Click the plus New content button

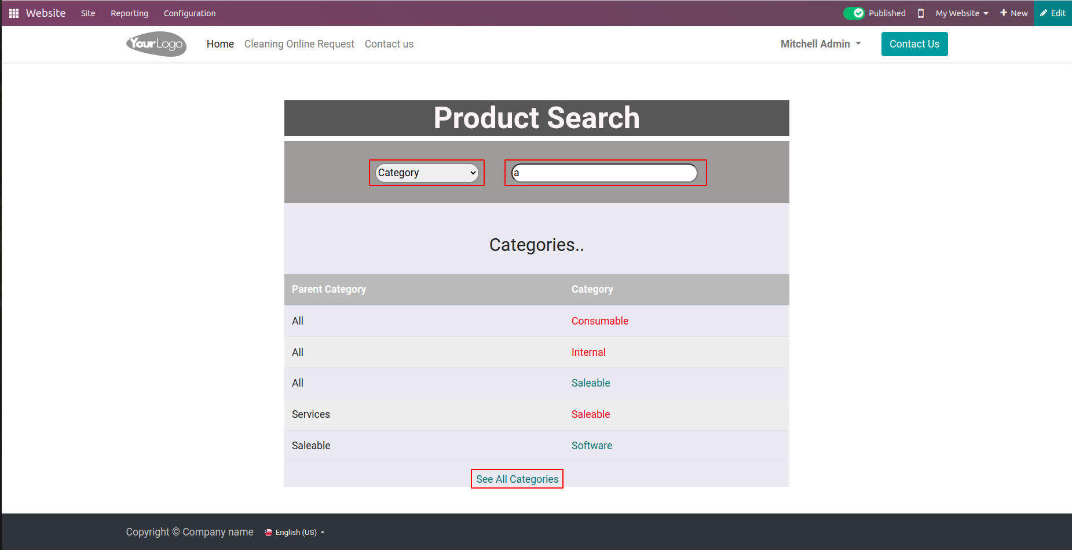tap(1014, 13)
